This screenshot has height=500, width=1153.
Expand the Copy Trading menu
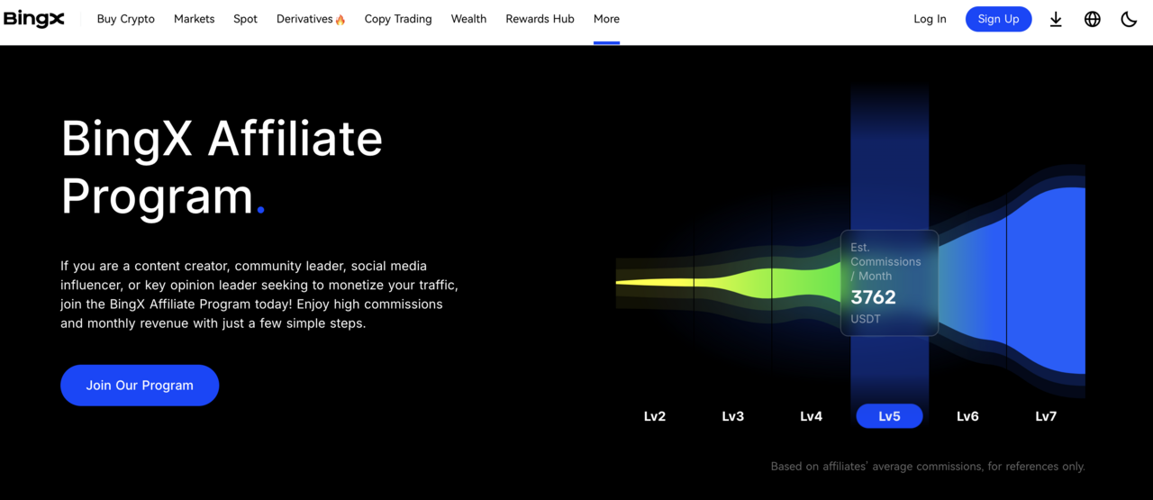(398, 19)
